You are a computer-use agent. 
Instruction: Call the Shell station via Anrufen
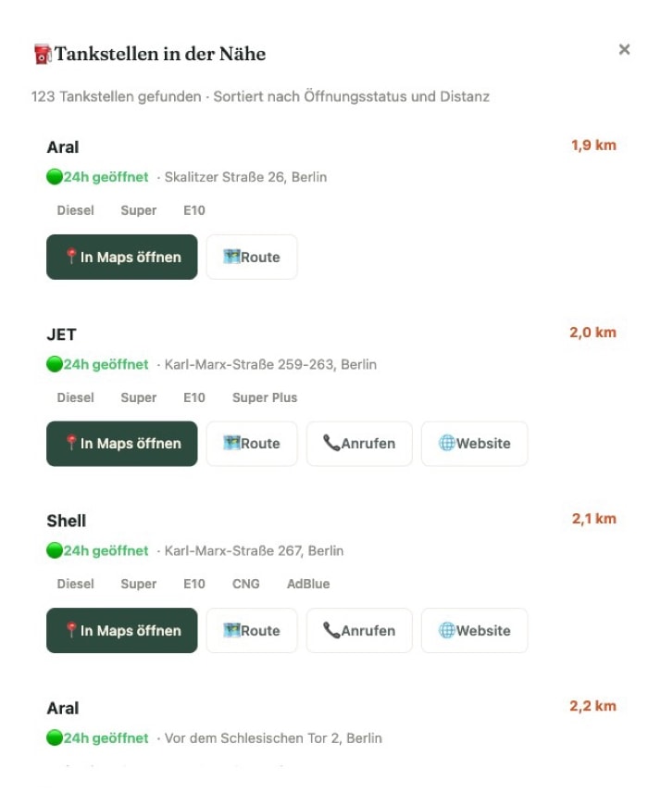coord(358,631)
